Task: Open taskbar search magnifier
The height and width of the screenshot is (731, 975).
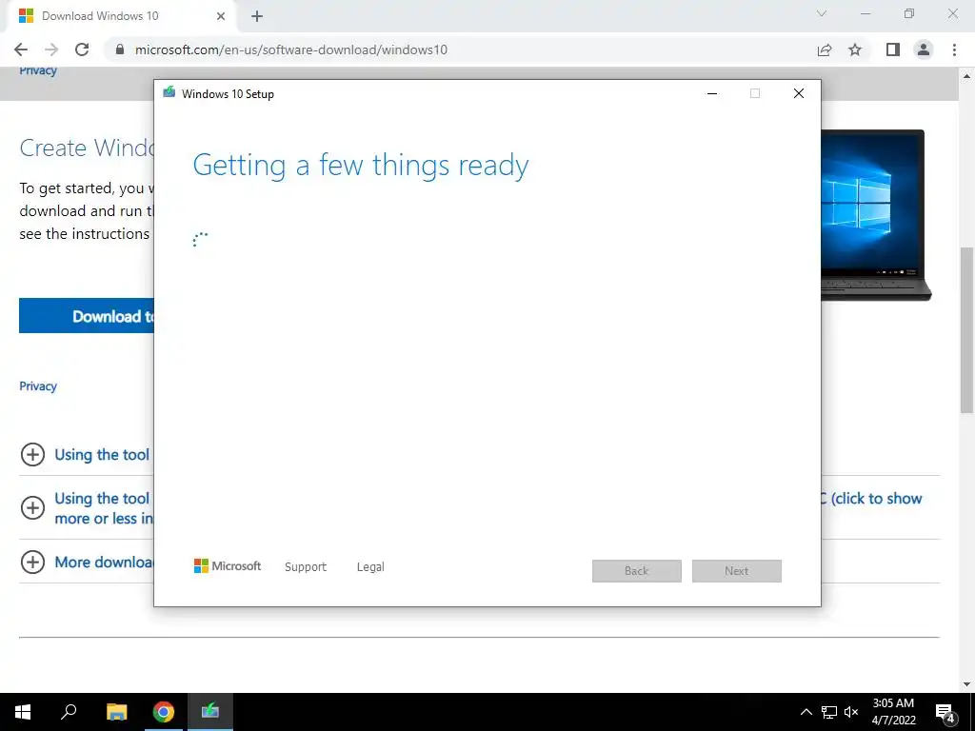Action: [x=69, y=712]
